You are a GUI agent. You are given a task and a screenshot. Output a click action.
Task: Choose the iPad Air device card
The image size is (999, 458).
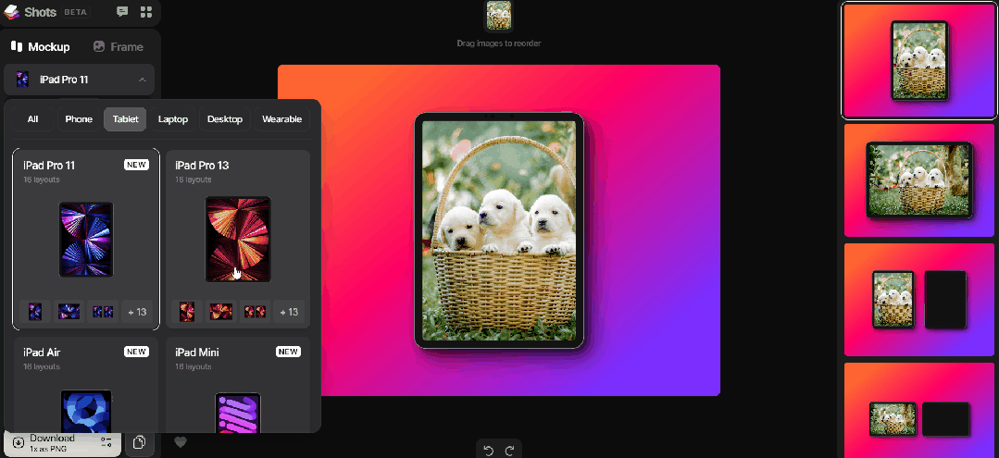tap(86, 385)
